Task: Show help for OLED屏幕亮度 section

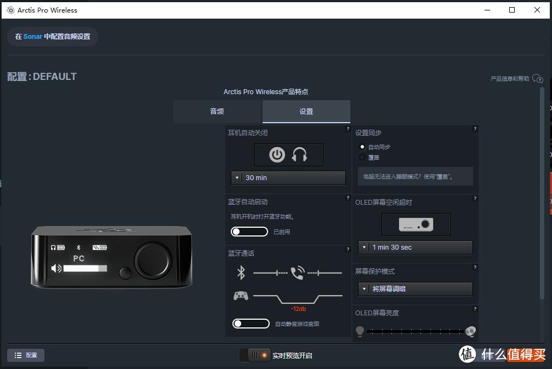Action: 475,309
